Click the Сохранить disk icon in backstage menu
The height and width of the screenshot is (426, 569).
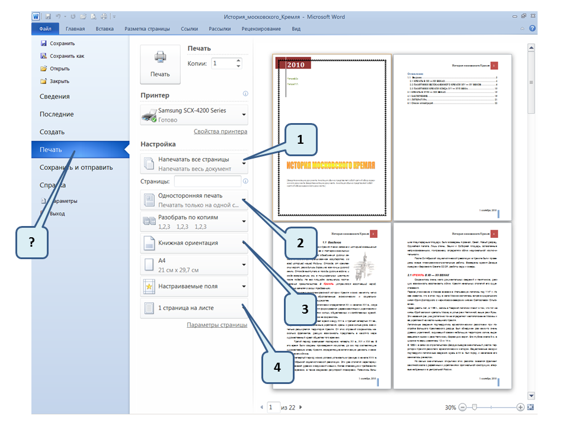click(x=43, y=43)
